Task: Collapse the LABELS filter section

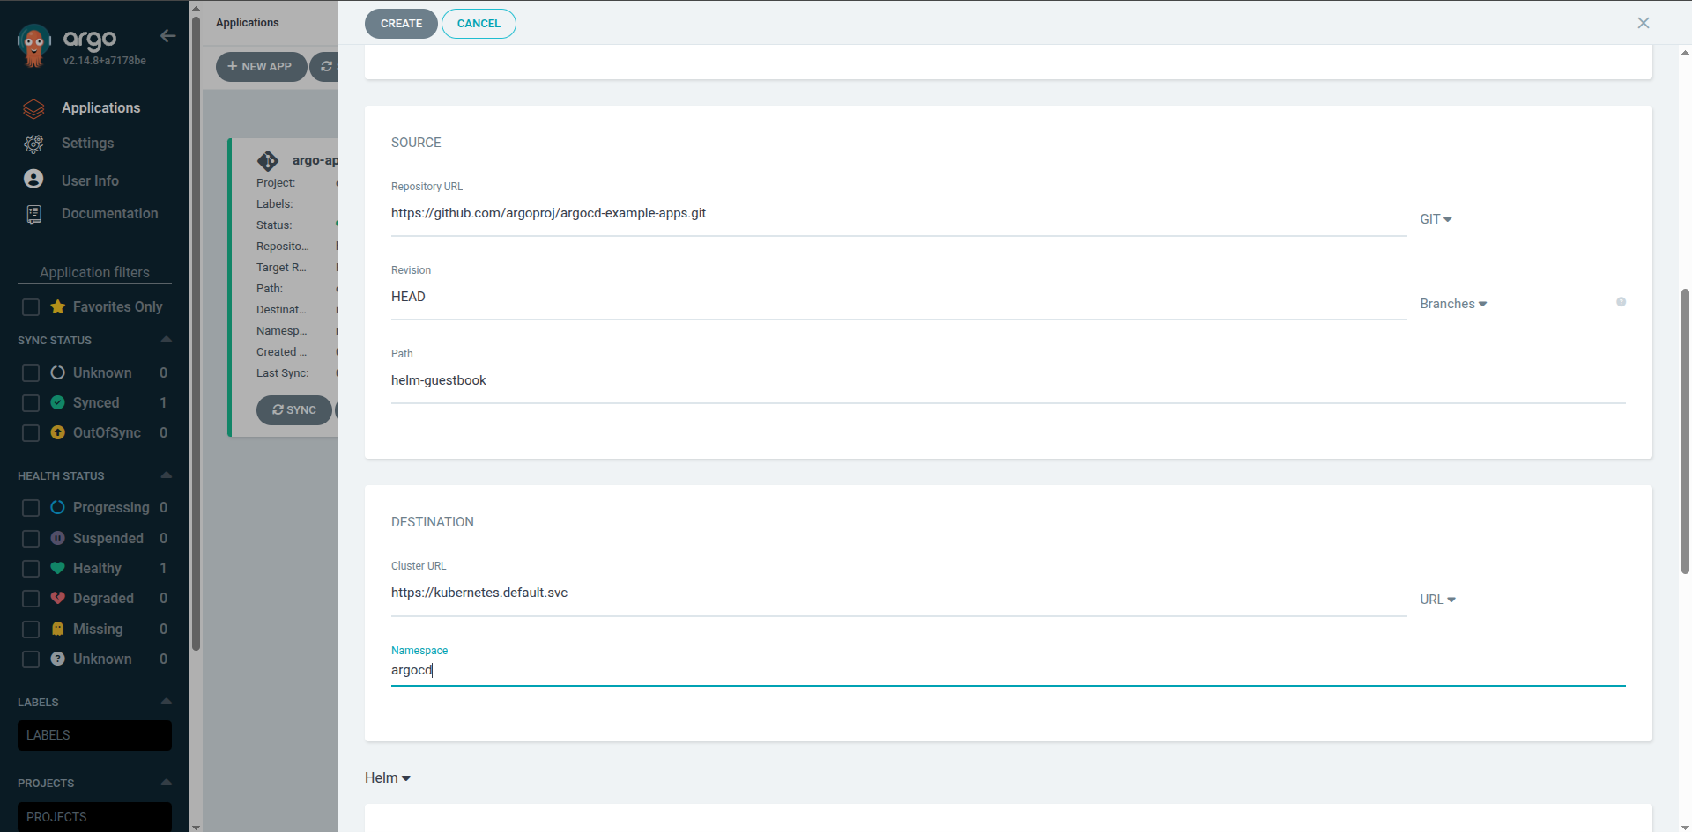Action: (166, 702)
